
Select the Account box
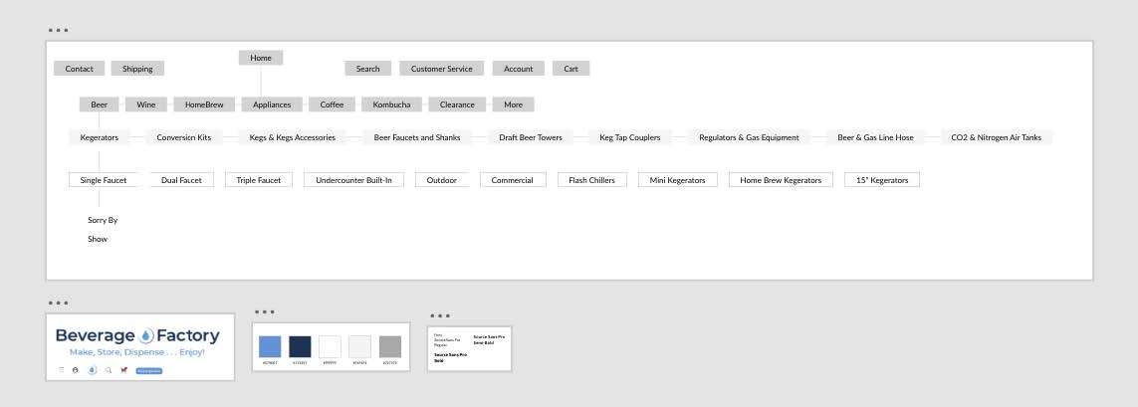pos(518,69)
